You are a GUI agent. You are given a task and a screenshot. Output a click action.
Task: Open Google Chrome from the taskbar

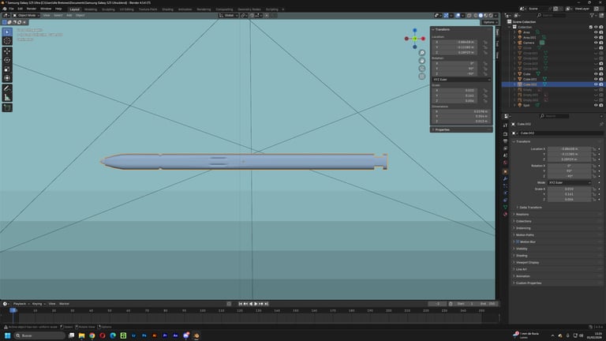(92, 335)
